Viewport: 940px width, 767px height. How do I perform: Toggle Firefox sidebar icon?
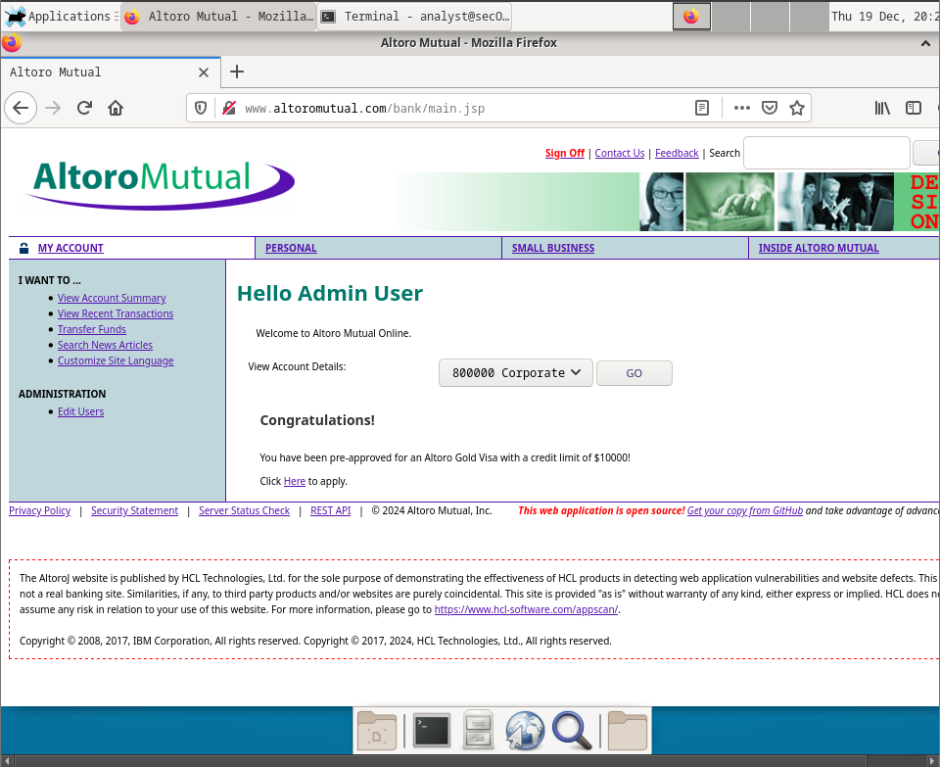point(914,108)
